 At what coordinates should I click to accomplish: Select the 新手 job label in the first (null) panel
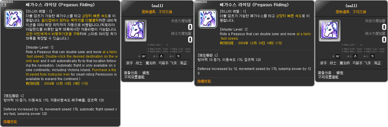point(129,63)
